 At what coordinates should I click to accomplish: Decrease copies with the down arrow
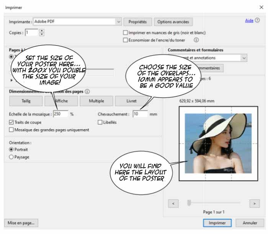pos(41,34)
